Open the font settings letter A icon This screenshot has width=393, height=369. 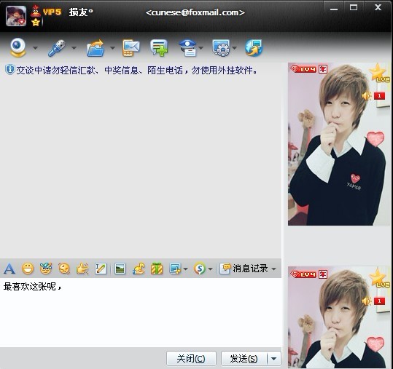9,269
